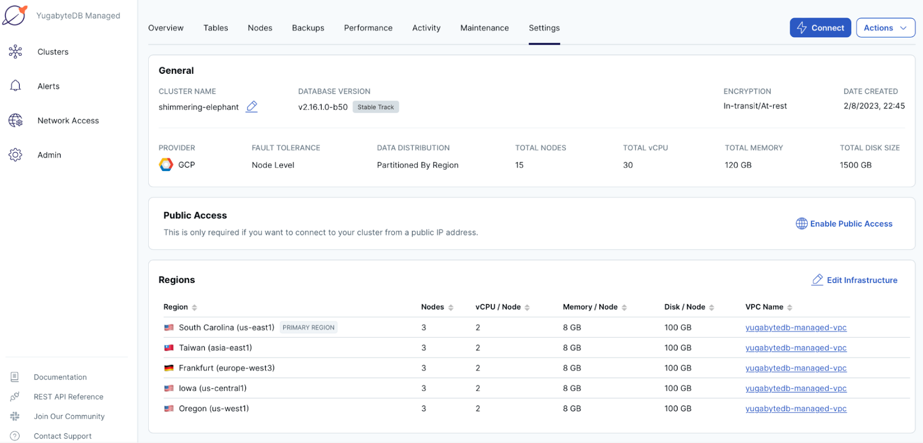This screenshot has width=923, height=443.
Task: Go to the Activity tab
Action: coord(426,28)
